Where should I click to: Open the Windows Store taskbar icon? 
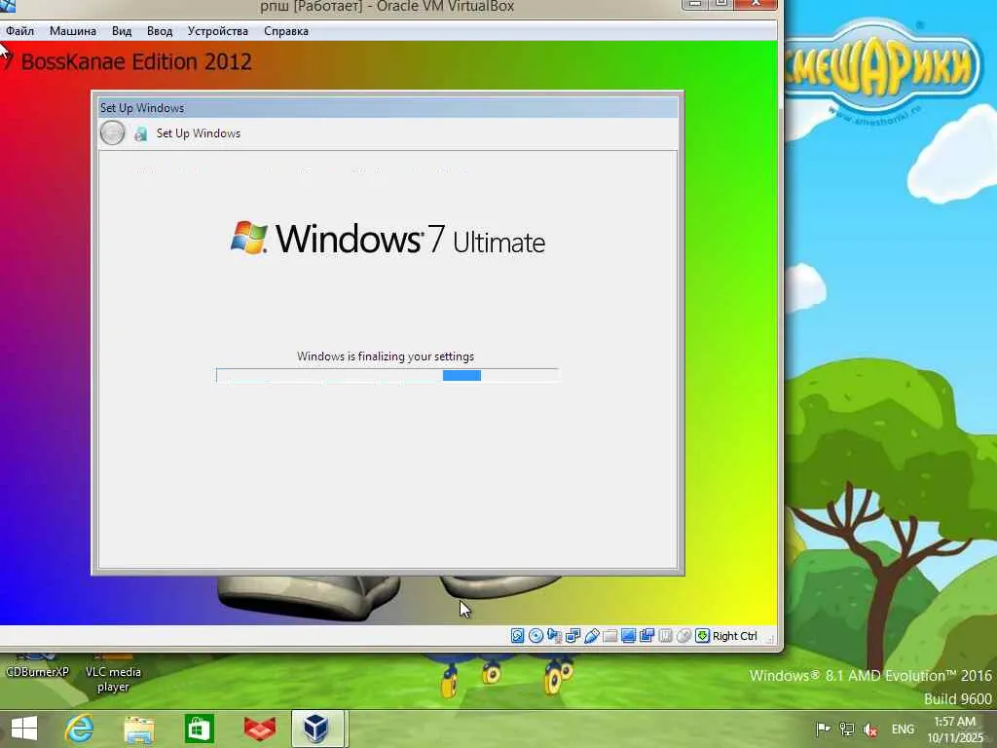[x=199, y=729]
